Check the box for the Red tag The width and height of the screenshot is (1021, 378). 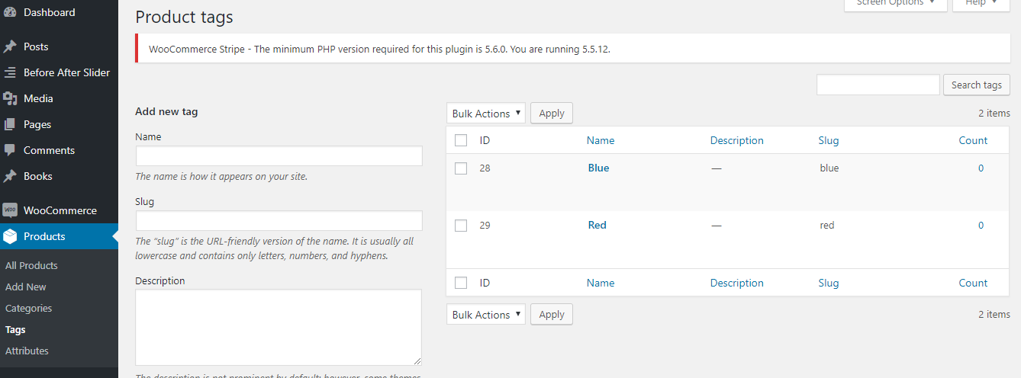(461, 226)
